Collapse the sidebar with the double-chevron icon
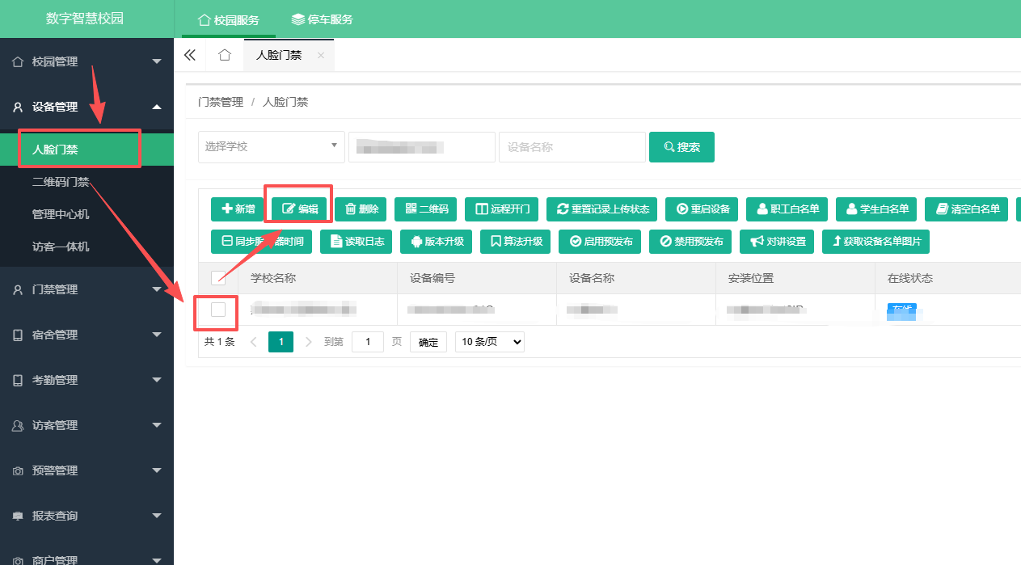The width and height of the screenshot is (1021, 565). [190, 55]
